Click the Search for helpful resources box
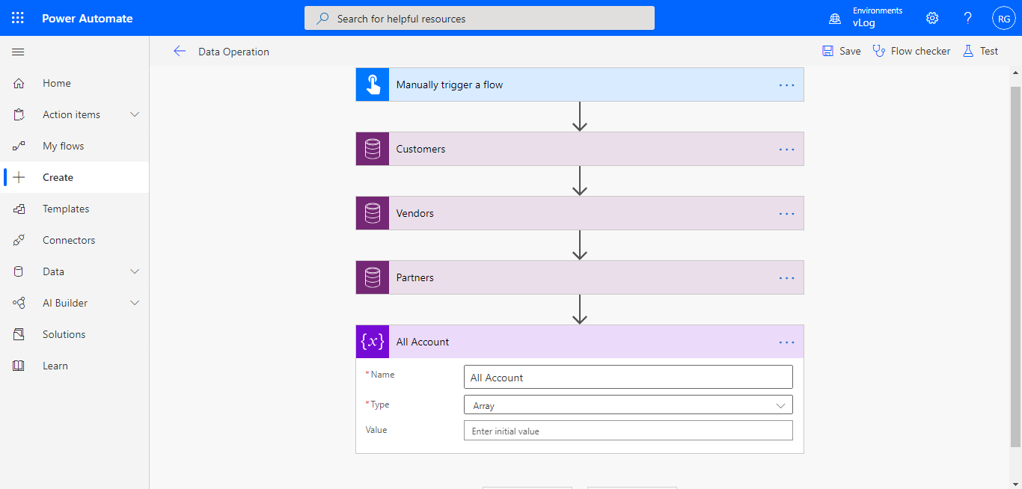Viewport: 1022px width, 489px height. (x=480, y=19)
